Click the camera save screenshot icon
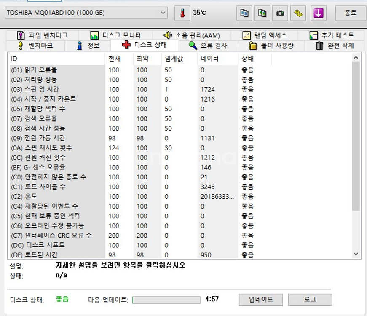367x316 pixels. pos(280,13)
